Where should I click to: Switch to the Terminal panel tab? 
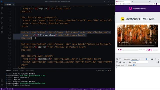(x=8, y=70)
